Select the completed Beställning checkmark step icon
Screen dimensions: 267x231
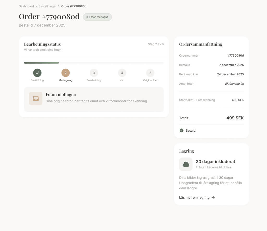37,73
